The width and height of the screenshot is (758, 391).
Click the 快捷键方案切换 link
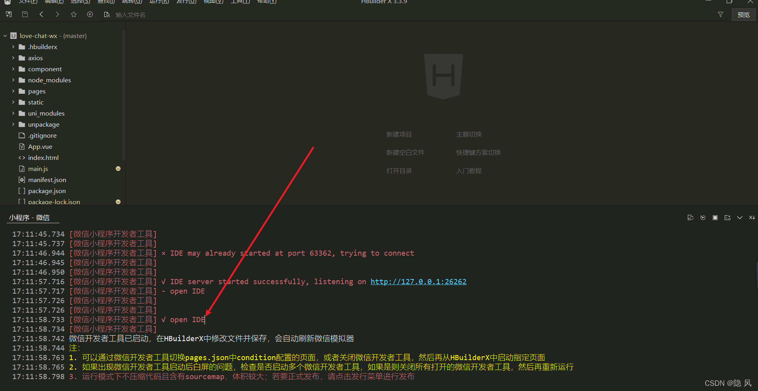[x=478, y=153]
